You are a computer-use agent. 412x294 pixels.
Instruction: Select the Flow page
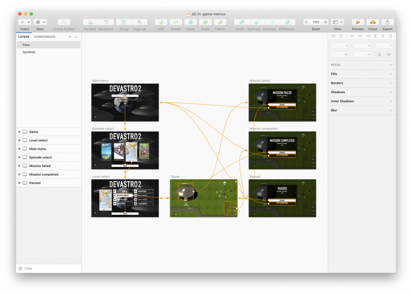tap(49, 45)
